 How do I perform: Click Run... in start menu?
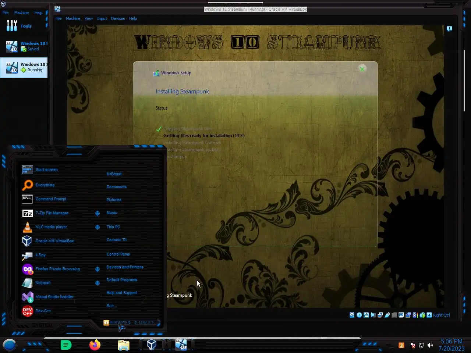pos(111,306)
